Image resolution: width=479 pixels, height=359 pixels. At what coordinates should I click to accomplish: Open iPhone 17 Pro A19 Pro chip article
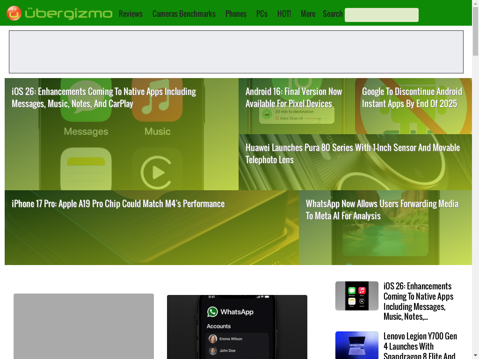point(118,204)
